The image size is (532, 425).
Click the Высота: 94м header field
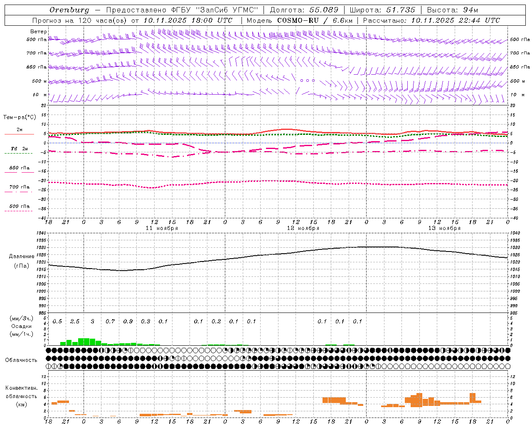point(453,10)
